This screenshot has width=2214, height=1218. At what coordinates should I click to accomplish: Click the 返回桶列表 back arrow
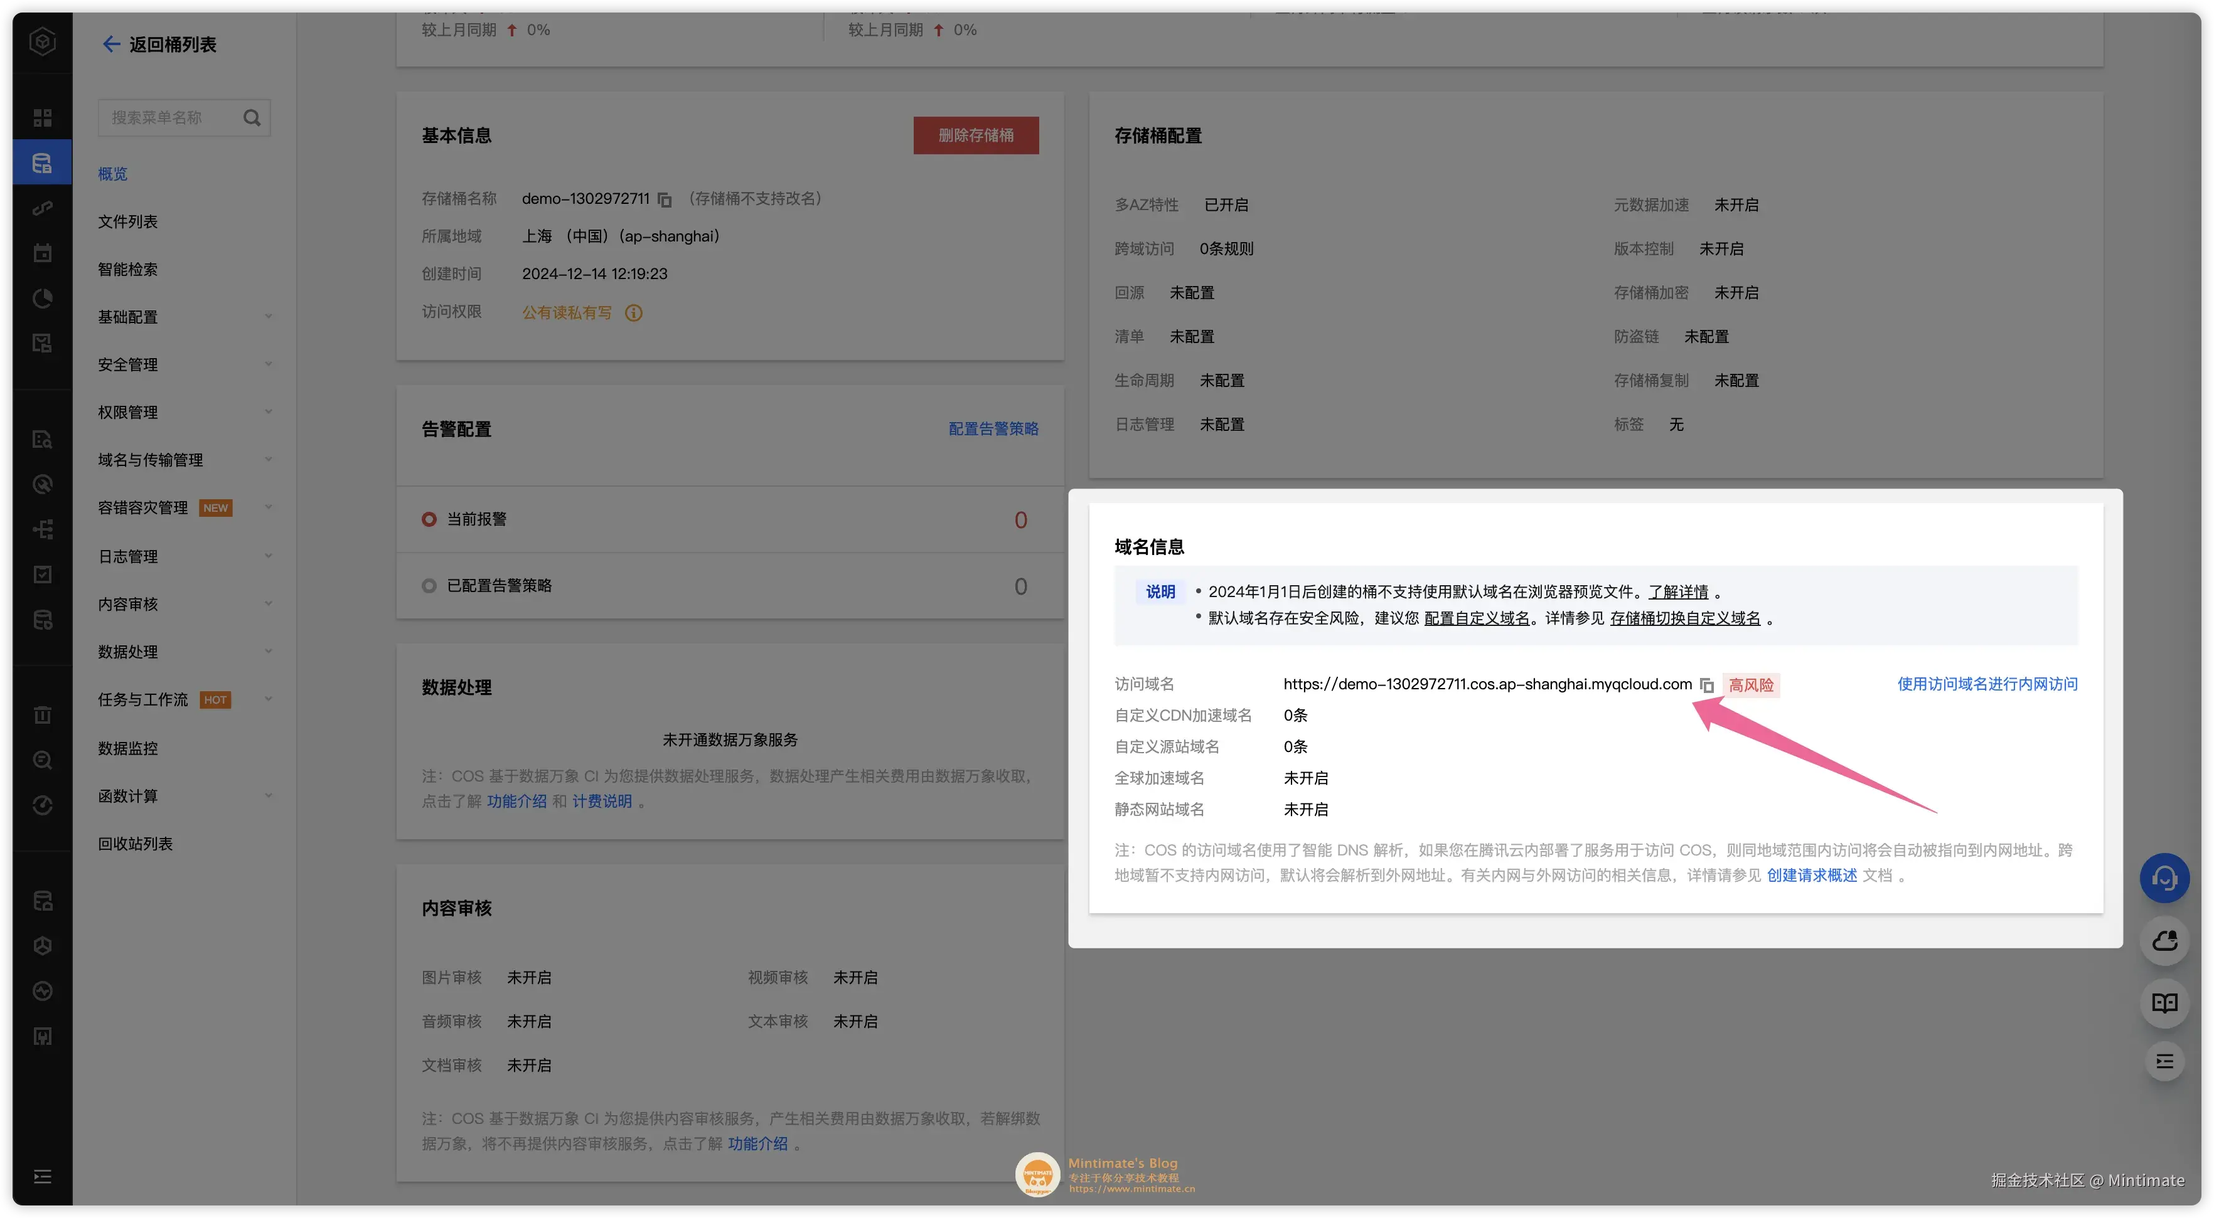111,44
